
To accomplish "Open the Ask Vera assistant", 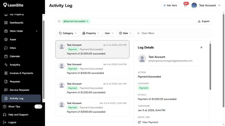I will (170, 5).
